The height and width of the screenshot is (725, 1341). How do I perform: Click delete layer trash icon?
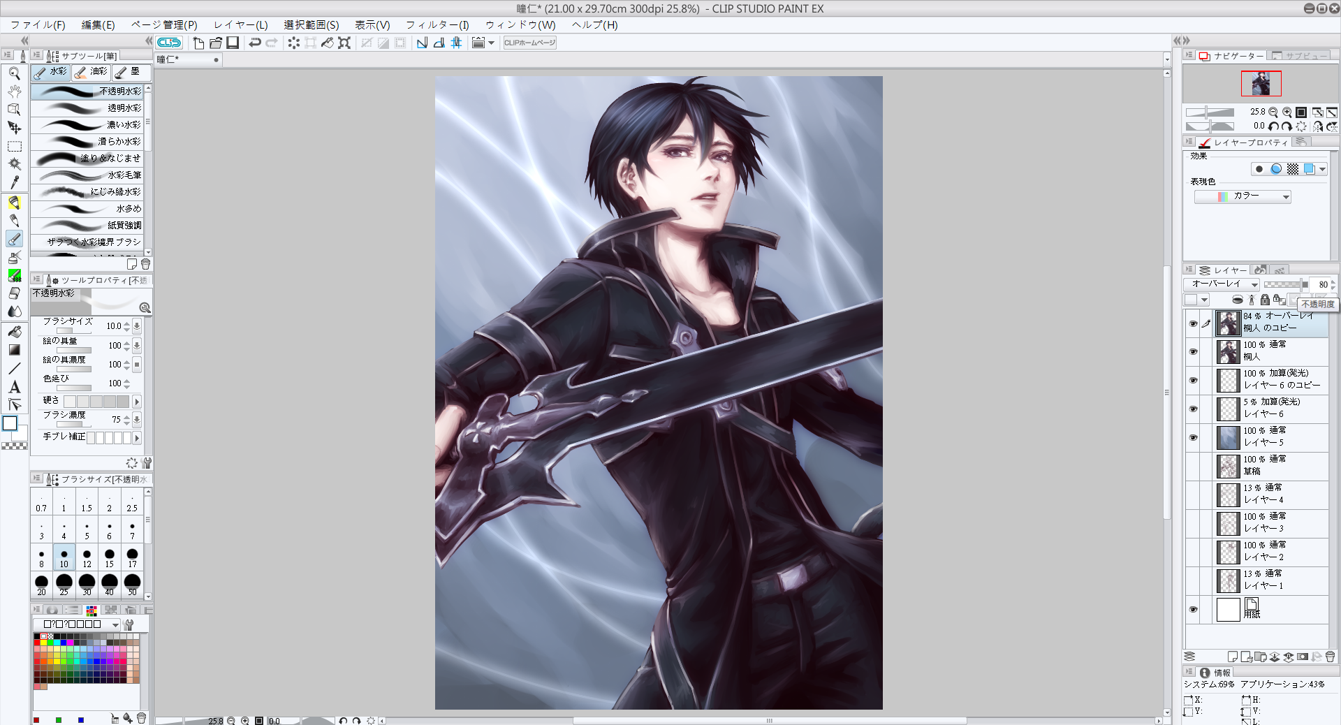1330,657
